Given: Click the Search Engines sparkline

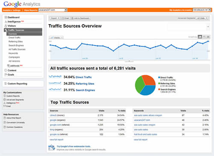Looking at the screenshot, I should (55, 90).
